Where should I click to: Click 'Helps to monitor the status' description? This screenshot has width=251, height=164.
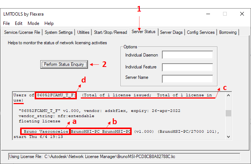57,43
